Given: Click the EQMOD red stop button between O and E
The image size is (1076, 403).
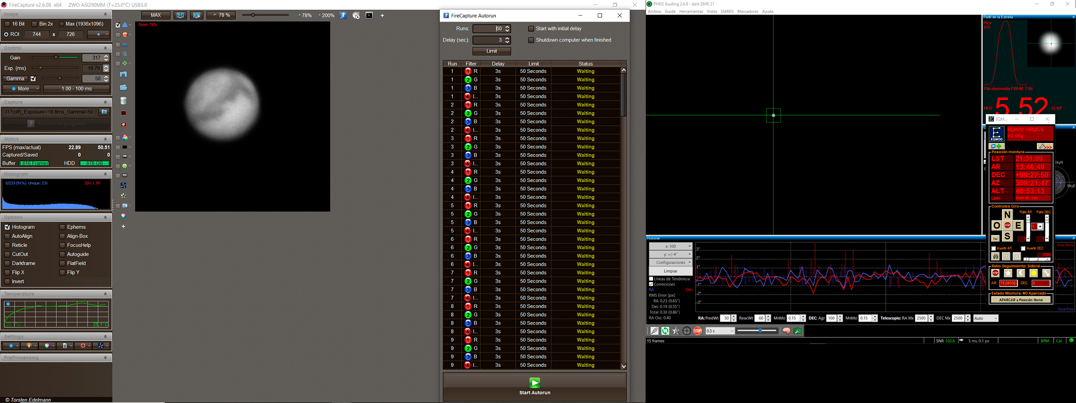Looking at the screenshot, I should pyautogui.click(x=1008, y=226).
